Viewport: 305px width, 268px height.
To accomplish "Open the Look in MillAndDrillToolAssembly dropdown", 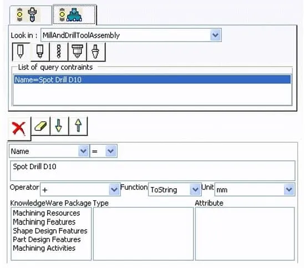I will tap(216, 35).
